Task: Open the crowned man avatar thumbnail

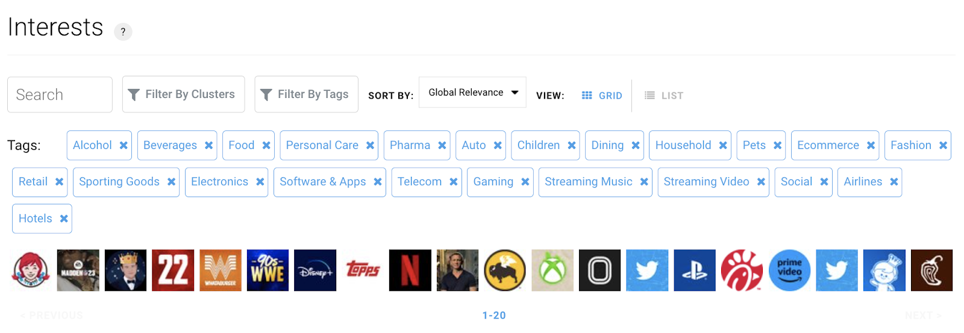Action: click(x=125, y=270)
